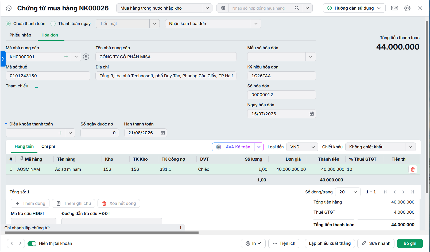430x252 pixels.
Task: Open purchase type dropdown
Action: pyautogui.click(x=207, y=8)
